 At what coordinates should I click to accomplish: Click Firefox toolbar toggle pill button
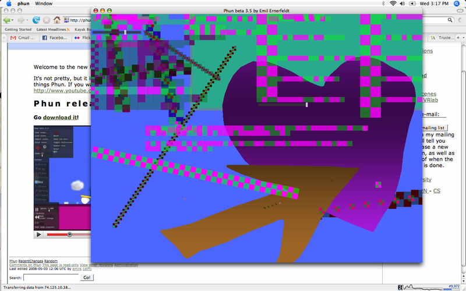pos(460,10)
